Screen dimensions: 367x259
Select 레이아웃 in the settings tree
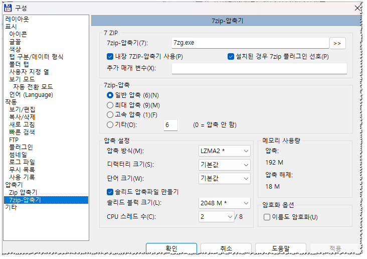pos(17,19)
